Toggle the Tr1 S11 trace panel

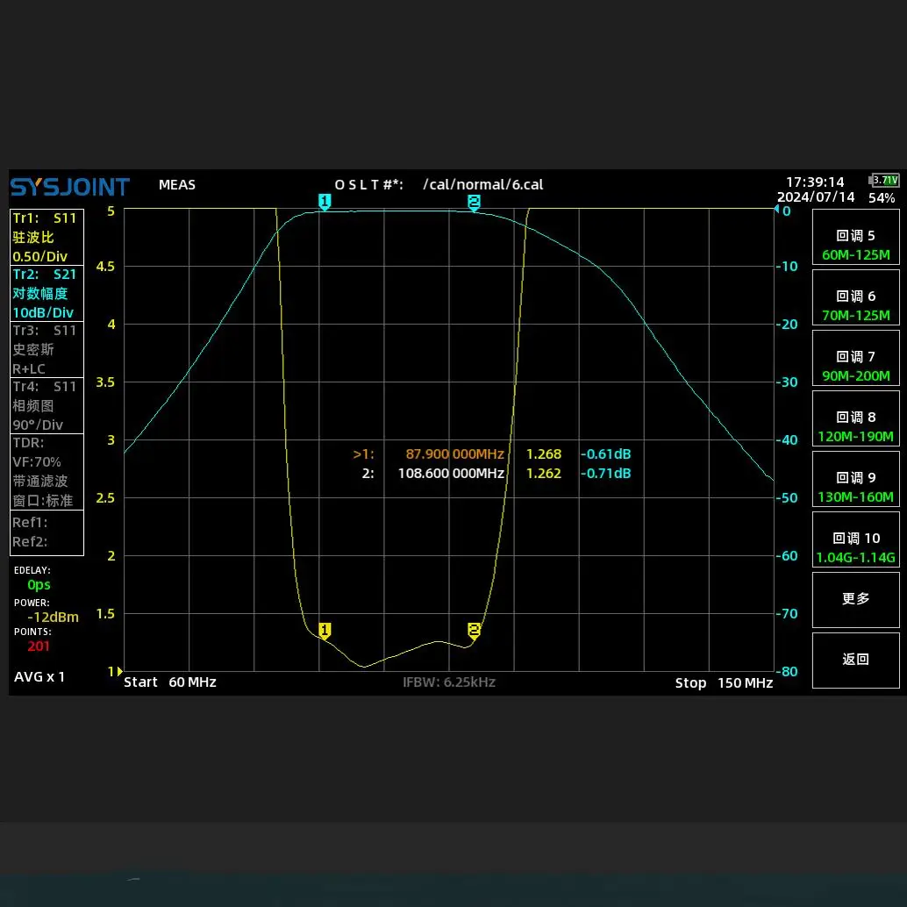[46, 237]
